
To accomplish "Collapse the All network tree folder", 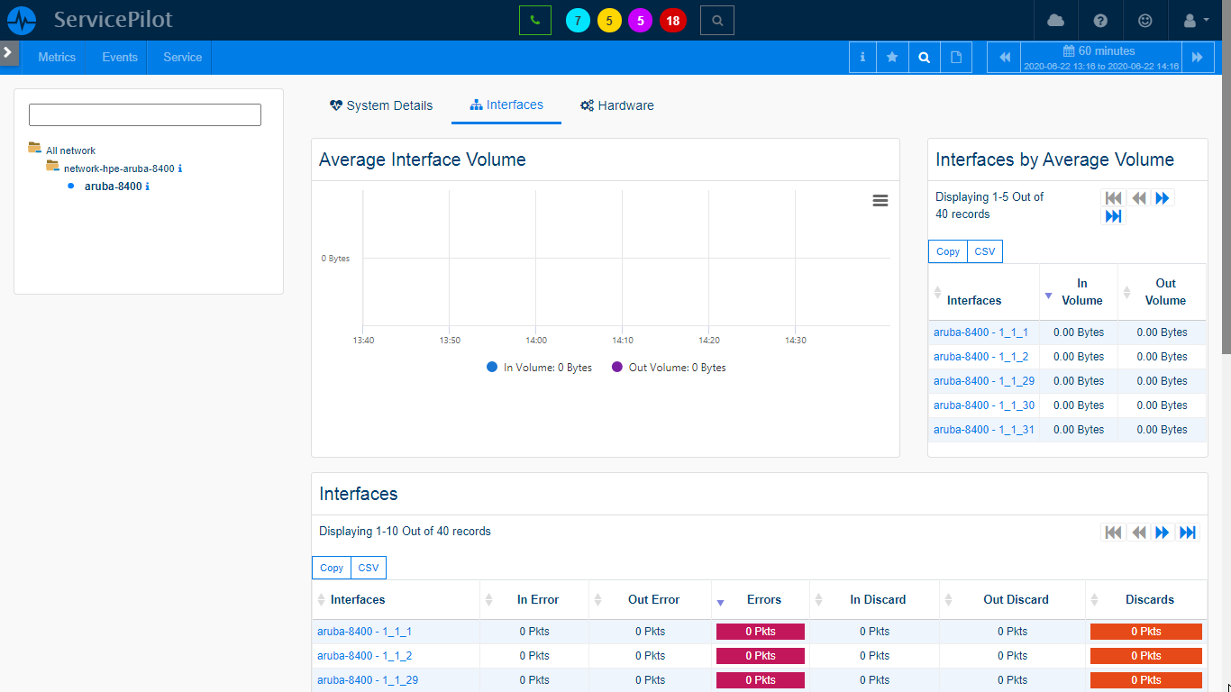I will 35,149.
